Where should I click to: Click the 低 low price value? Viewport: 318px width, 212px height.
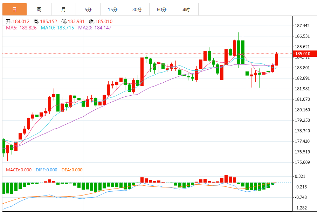77,21
